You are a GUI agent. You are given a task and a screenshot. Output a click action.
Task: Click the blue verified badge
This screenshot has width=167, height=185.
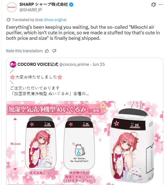coord(71,5)
